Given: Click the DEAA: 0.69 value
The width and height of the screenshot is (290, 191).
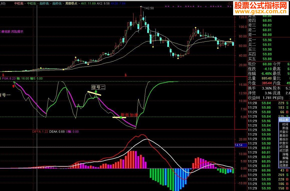Looking at the screenshot, I should coord(57,131).
